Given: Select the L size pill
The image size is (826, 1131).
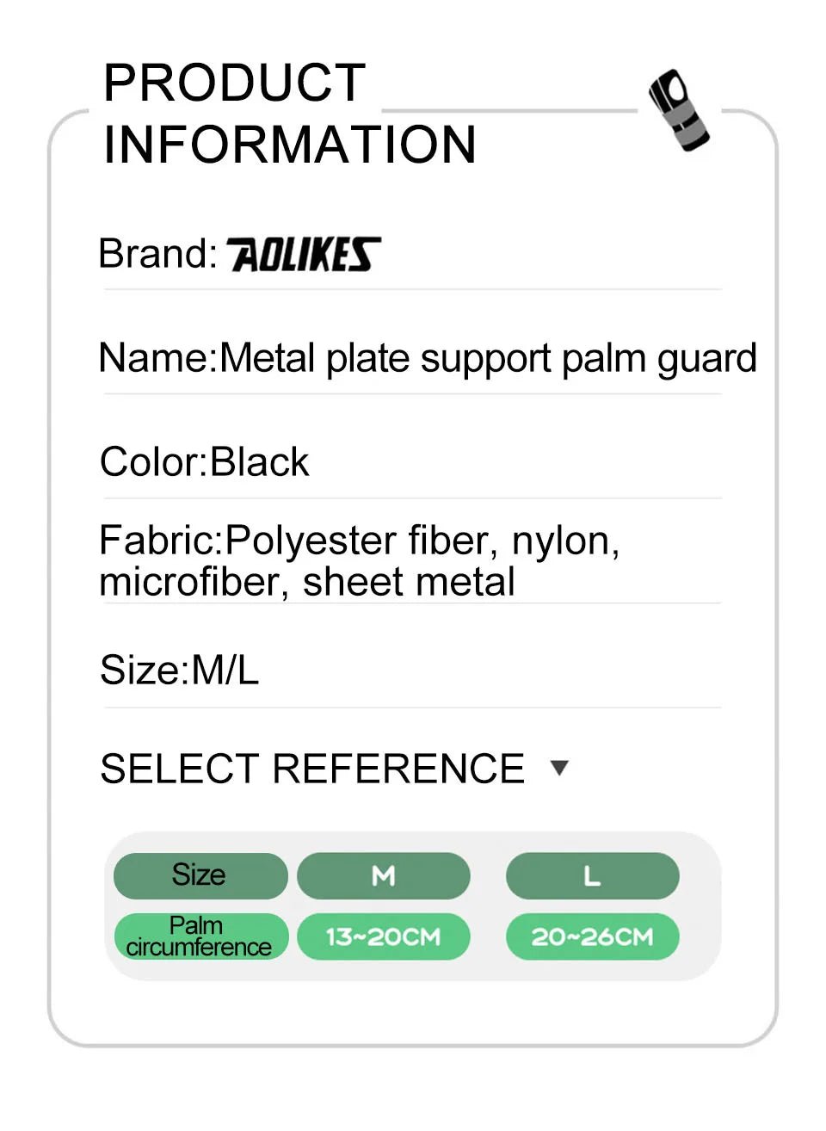Looking at the screenshot, I should pos(592,875).
